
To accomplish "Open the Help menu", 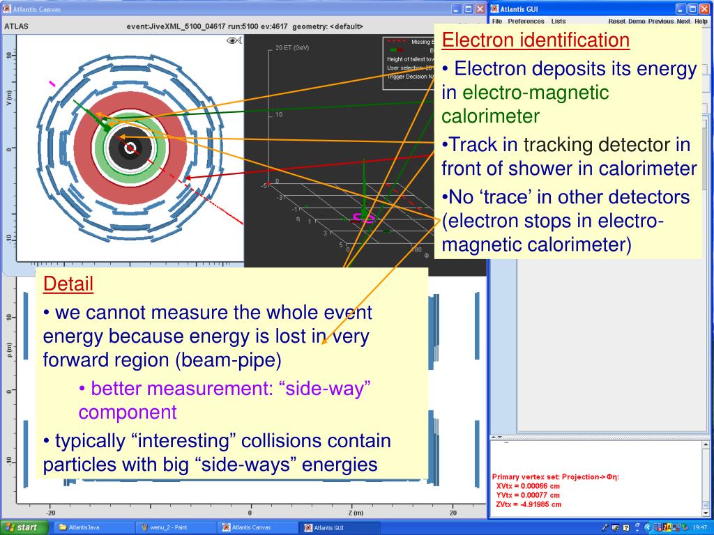I will pos(701,22).
